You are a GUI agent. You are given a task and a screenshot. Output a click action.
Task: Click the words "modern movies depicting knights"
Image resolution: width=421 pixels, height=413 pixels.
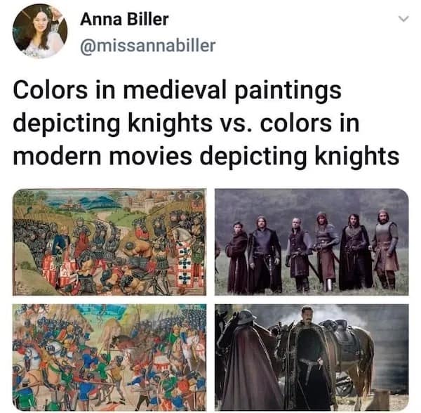206,157
